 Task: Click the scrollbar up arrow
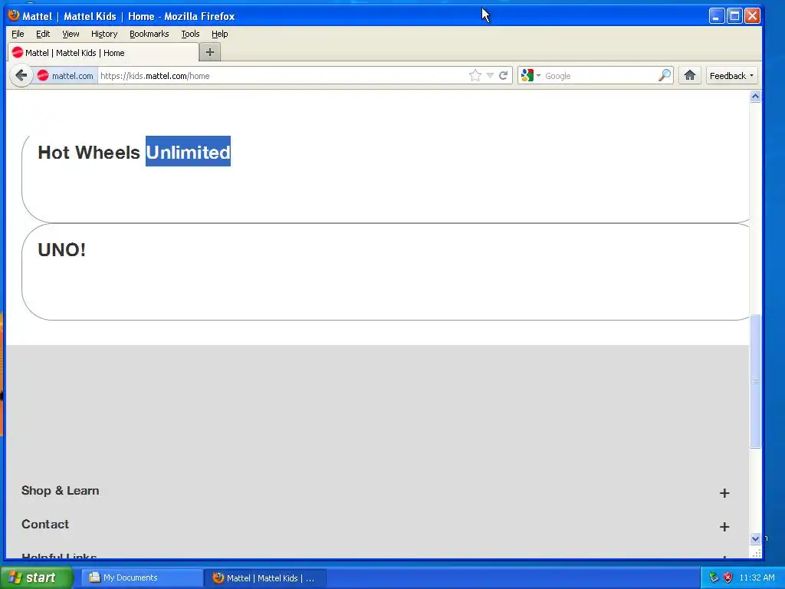[x=755, y=96]
